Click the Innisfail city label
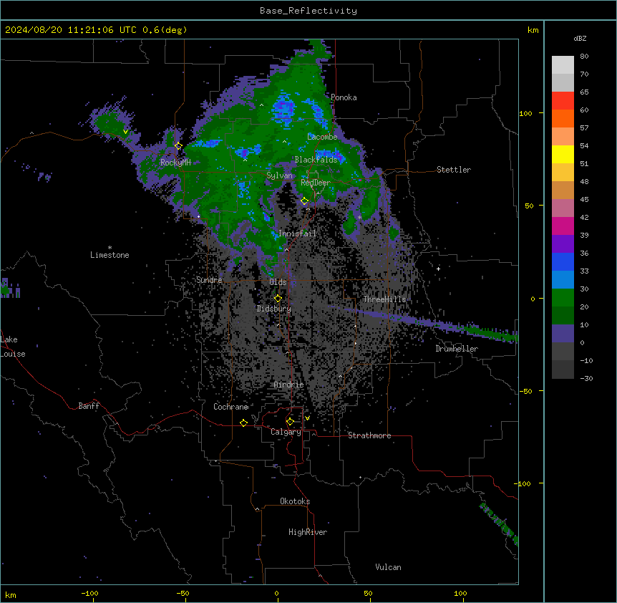617x603 pixels. click(x=297, y=233)
